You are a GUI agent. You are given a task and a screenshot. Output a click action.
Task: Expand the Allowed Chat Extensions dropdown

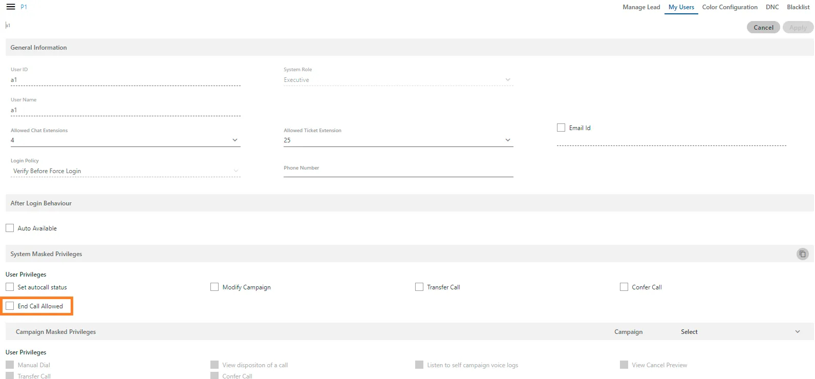point(125,140)
